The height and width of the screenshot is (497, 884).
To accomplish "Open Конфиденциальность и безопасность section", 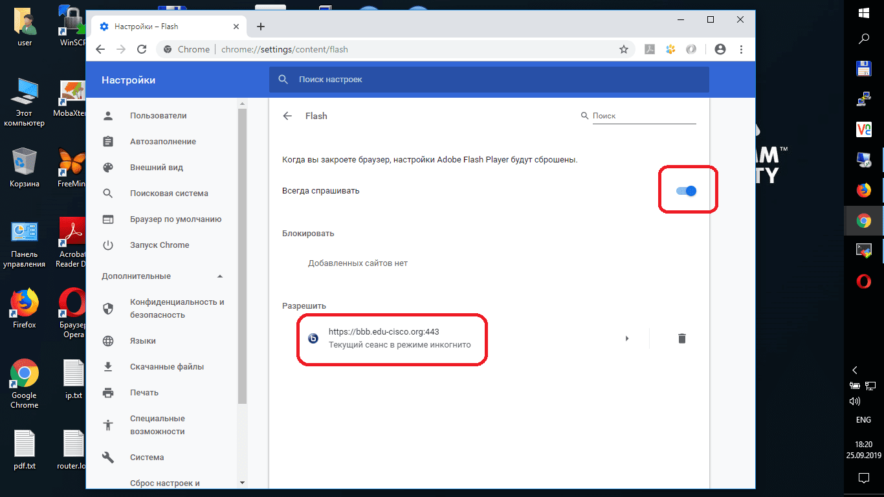I will 177,309.
